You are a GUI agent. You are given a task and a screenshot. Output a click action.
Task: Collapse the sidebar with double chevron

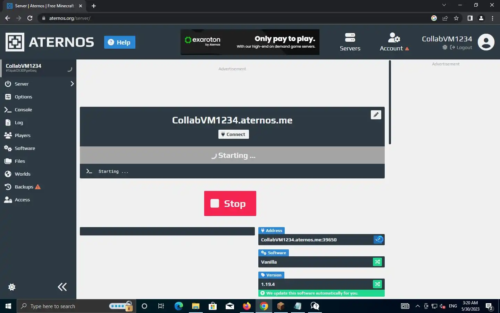[x=62, y=287]
